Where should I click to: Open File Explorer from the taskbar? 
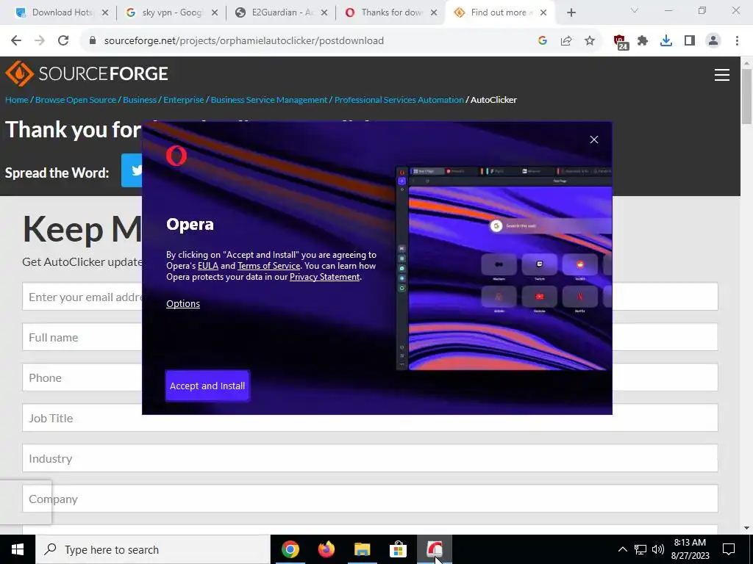pos(362,549)
